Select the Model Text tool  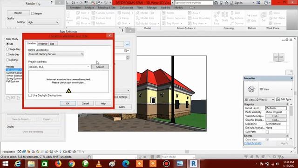[145, 13]
